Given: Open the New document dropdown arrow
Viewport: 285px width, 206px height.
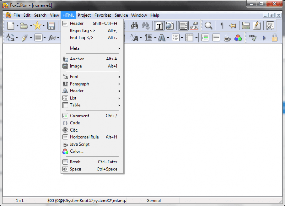Looking at the screenshot, I should tap(17, 25).
